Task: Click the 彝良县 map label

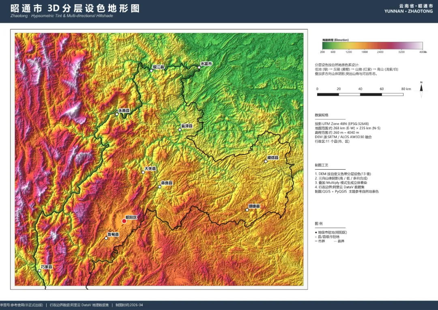Action: pyautogui.click(x=167, y=183)
